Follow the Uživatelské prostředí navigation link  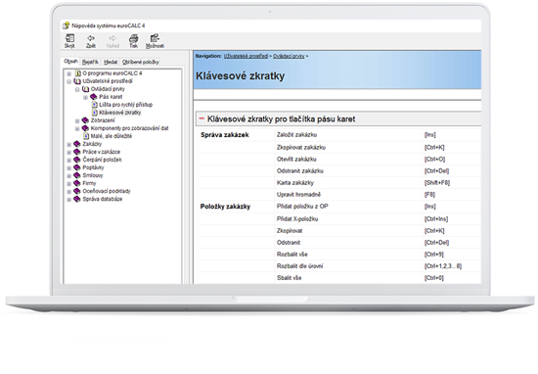pos(246,56)
